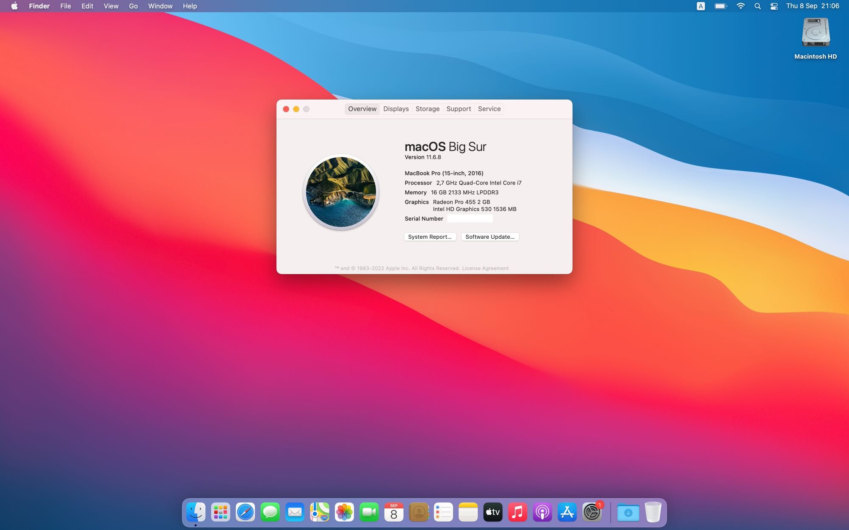Open Downloads folder in Dock
Image resolution: width=849 pixels, height=530 pixels.
628,512
